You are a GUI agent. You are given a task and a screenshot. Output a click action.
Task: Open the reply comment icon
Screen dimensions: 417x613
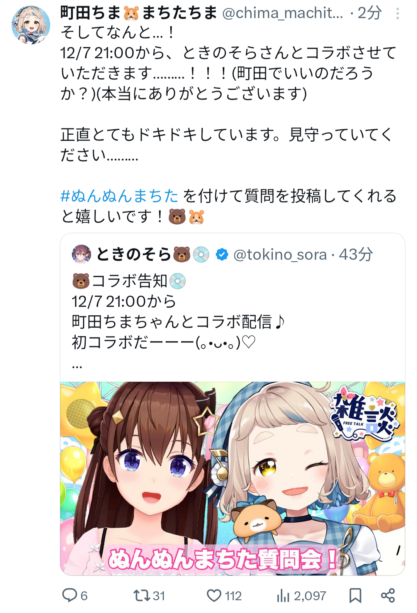[x=70, y=595]
